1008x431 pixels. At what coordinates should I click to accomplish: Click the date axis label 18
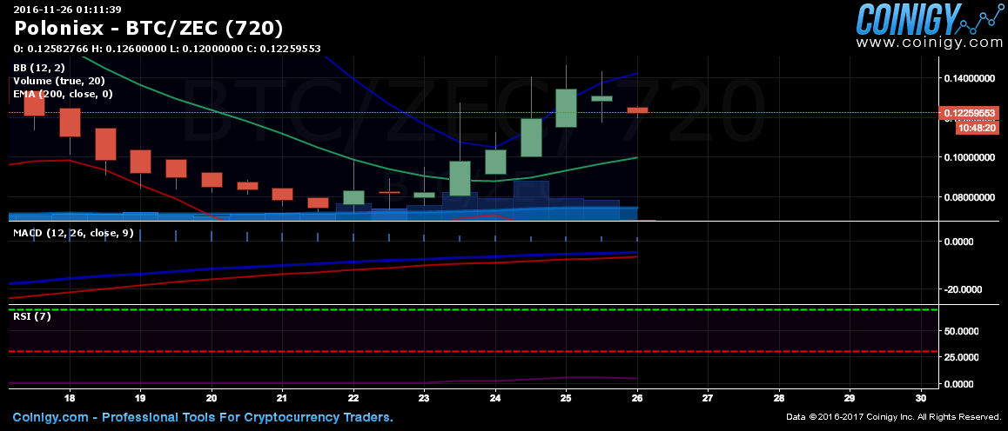coord(70,397)
